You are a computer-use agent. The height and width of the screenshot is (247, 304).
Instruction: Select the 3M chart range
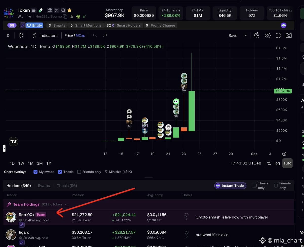point(40,163)
